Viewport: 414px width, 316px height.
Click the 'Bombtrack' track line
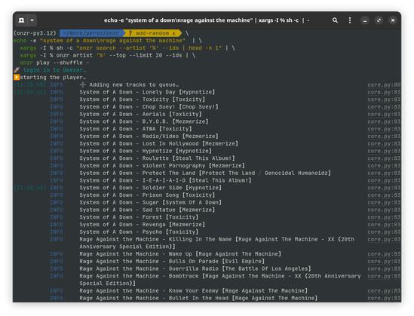click(220, 280)
